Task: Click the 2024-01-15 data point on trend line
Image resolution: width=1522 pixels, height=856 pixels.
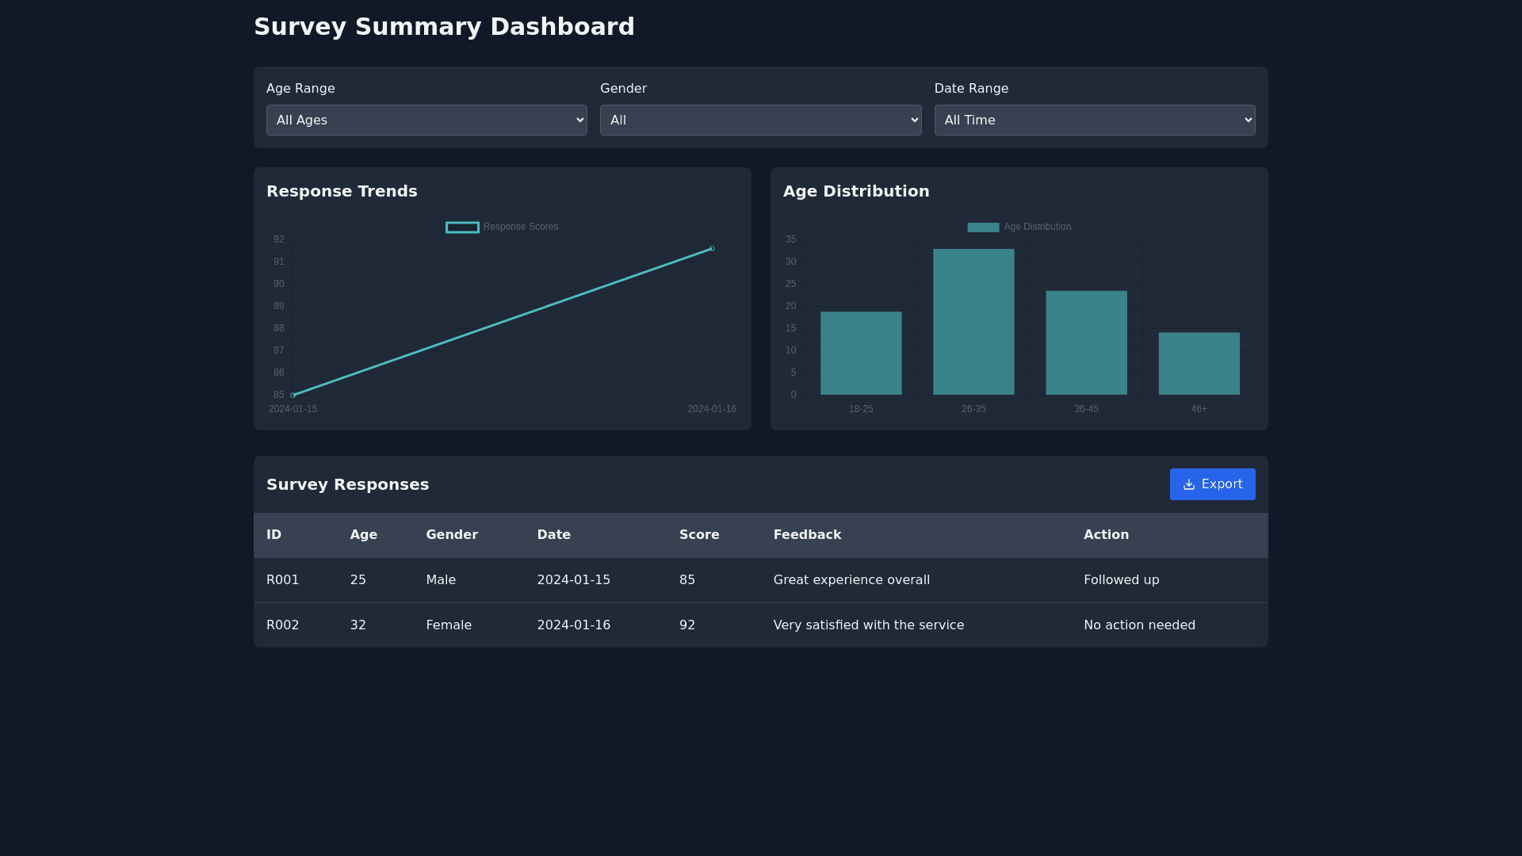Action: point(293,395)
